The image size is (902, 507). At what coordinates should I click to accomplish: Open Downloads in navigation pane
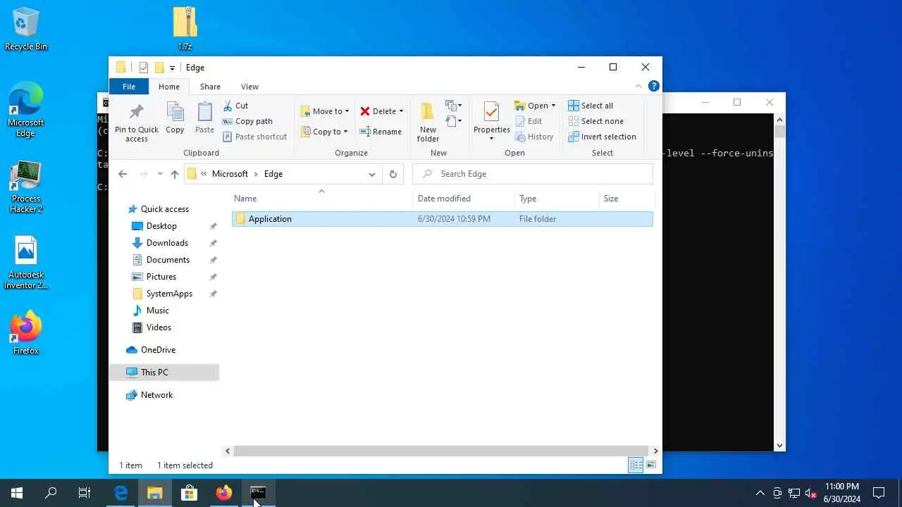(167, 243)
